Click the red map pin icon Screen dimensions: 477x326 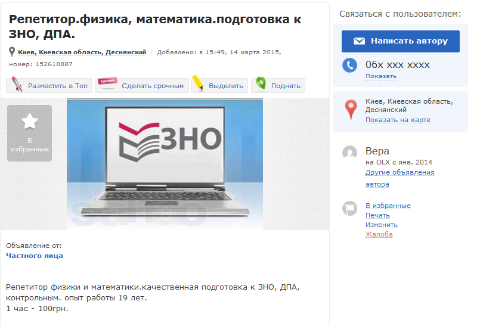tap(351, 110)
